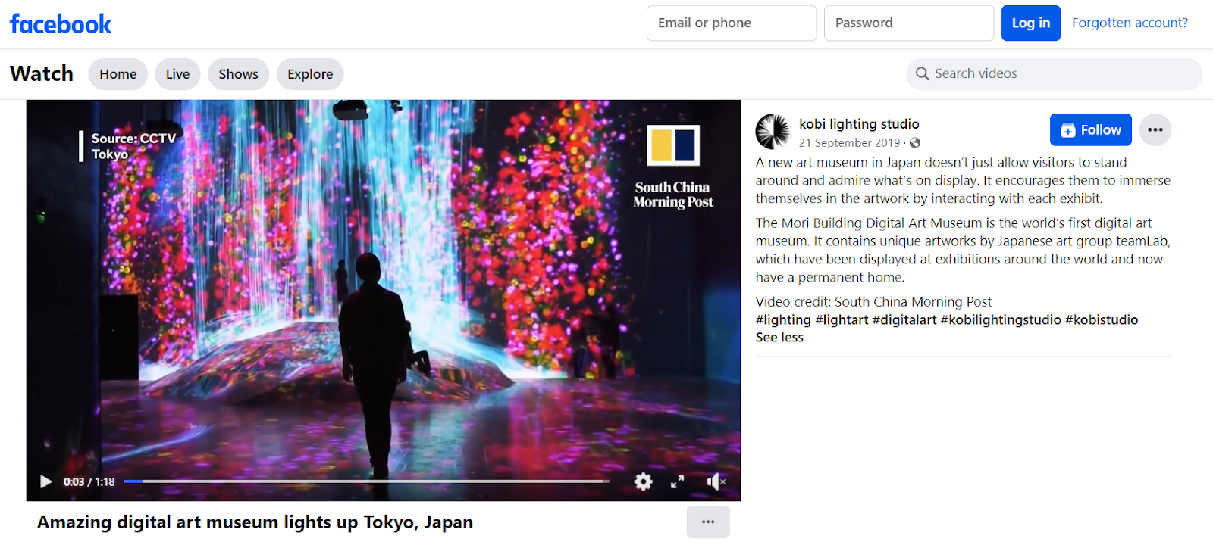Viewport: 1213px width, 542px height.
Task: Open post options three-dot menu beside Follow
Action: click(x=1155, y=129)
